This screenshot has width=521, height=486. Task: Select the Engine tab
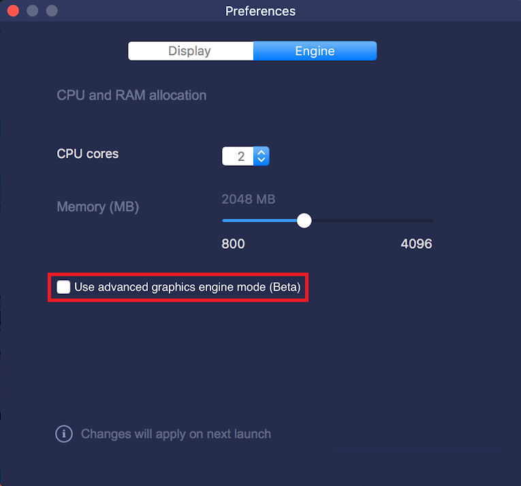315,51
